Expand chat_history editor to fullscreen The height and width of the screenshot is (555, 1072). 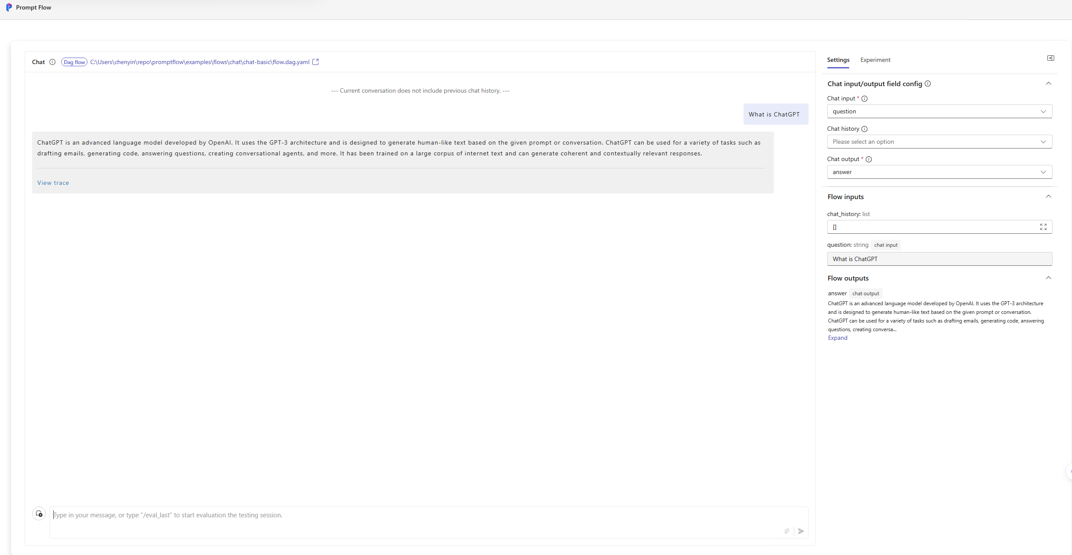click(1043, 227)
